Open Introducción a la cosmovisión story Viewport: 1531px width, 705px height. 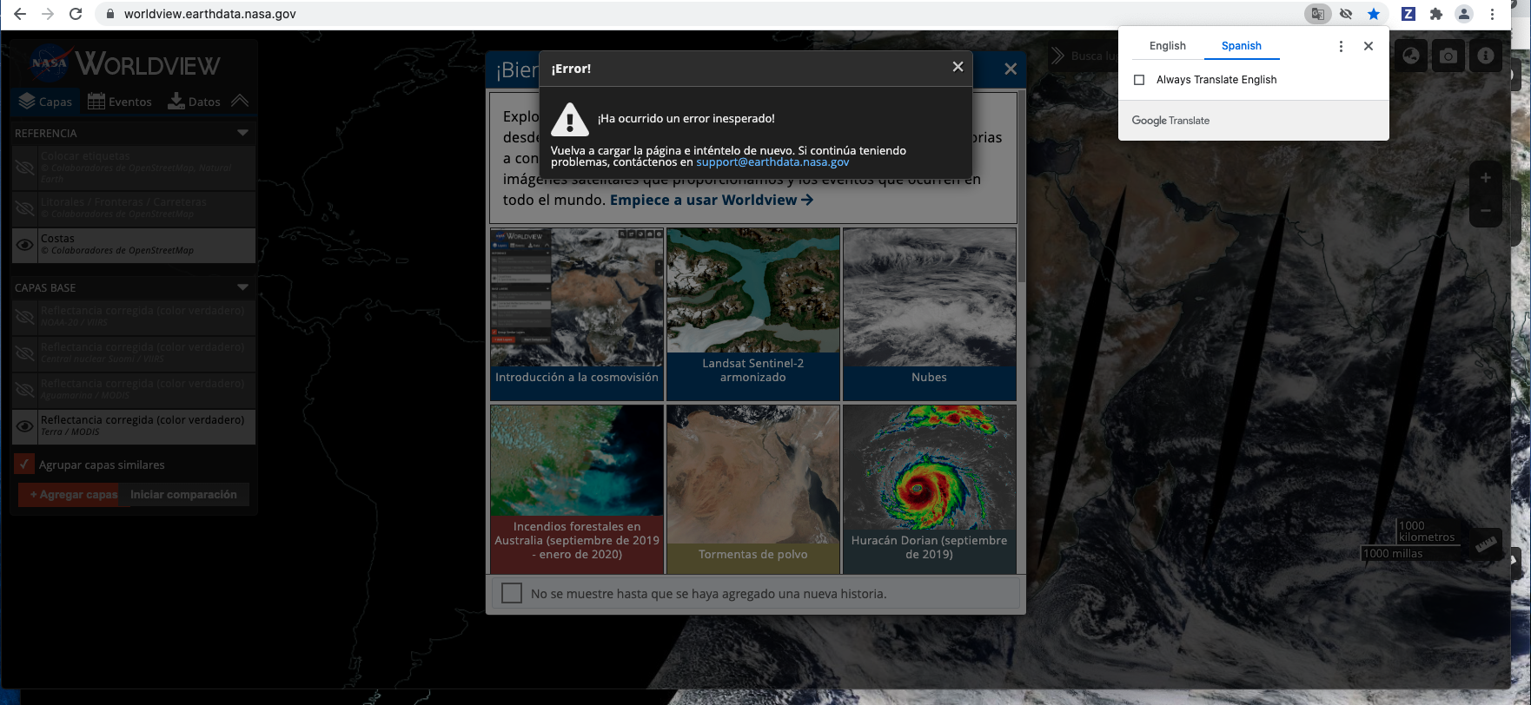tap(577, 314)
